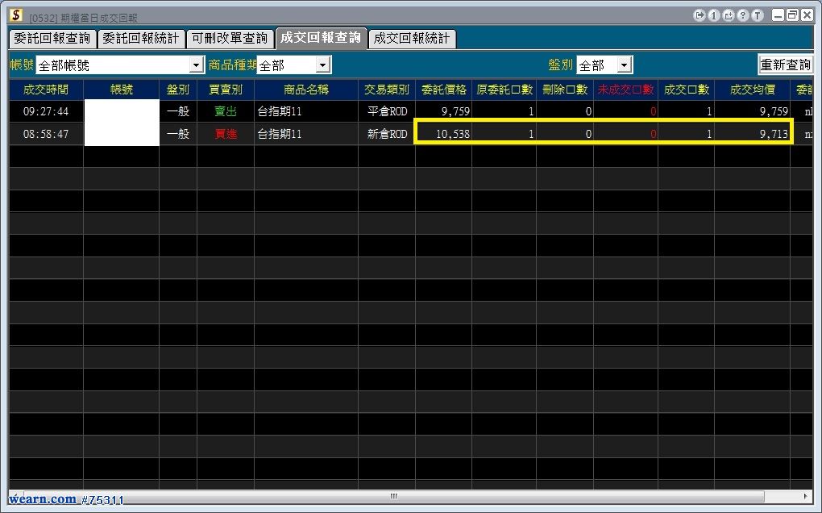The width and height of the screenshot is (822, 513).
Task: Click the horizontal scrollbar right arrow
Action: point(805,496)
